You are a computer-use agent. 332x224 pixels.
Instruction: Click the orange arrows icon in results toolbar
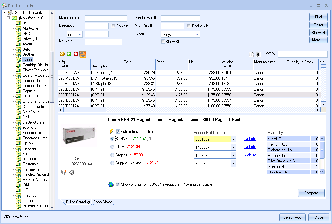pos(83,54)
